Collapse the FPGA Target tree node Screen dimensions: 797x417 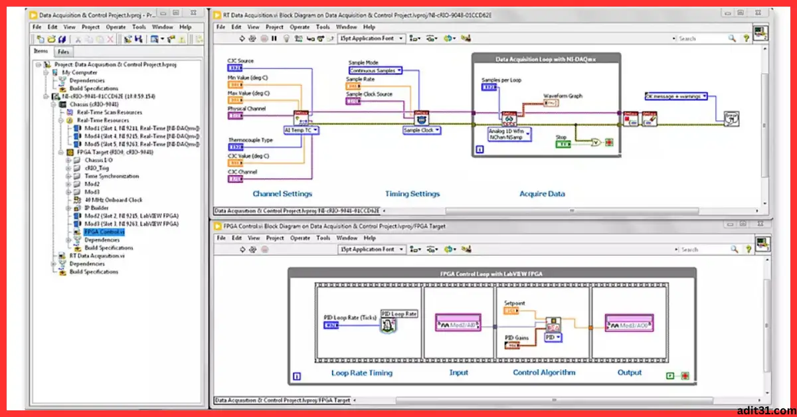(61, 152)
